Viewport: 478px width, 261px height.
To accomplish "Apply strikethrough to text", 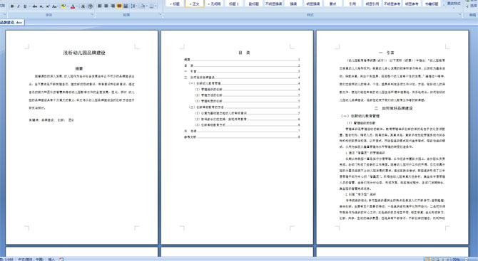I will coord(35,6).
